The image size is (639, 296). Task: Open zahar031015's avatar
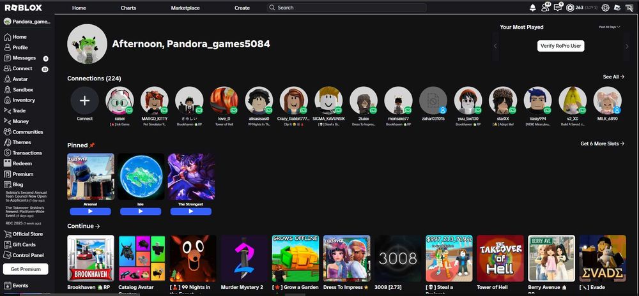tap(433, 100)
